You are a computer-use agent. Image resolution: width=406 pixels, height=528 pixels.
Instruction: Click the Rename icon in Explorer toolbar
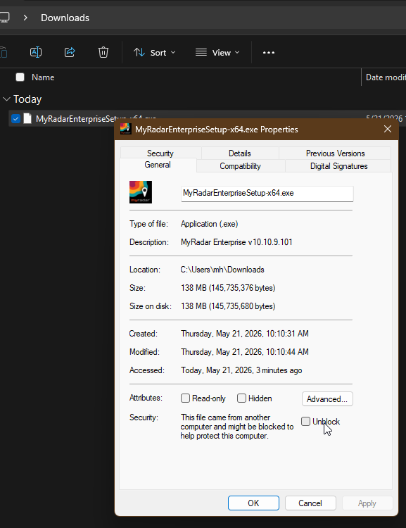click(36, 52)
